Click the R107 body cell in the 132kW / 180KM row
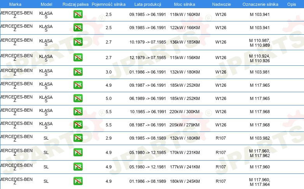This screenshot has height=189, width=304. pyautogui.click(x=221, y=138)
